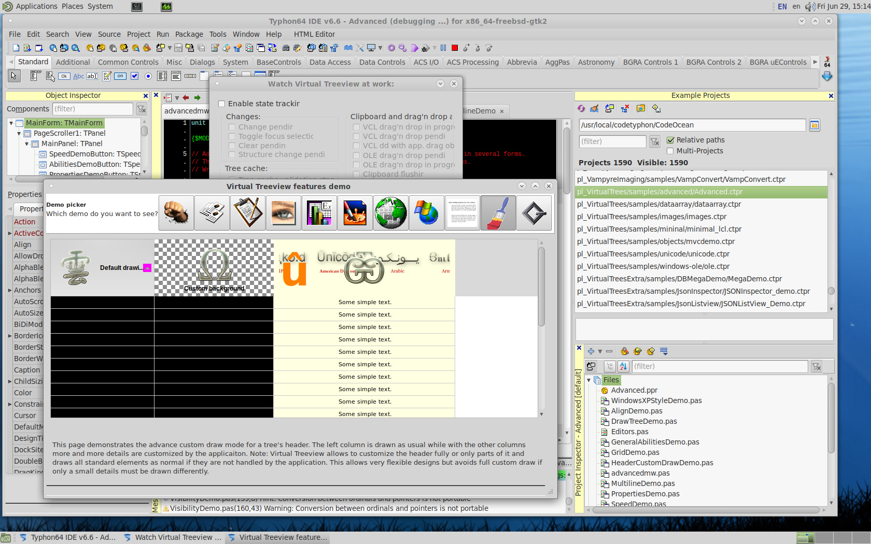Open the Package menu
The height and width of the screenshot is (544, 871).
[x=189, y=34]
